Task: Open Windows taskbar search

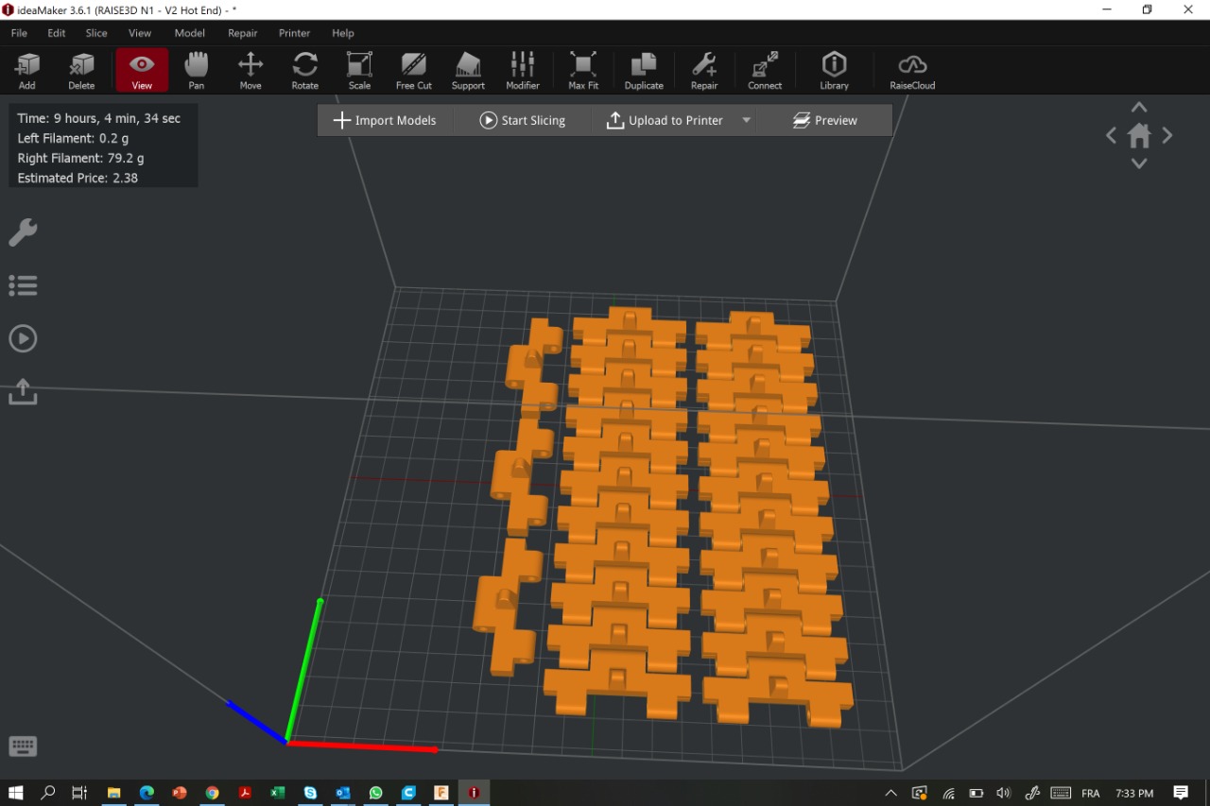Action: pyautogui.click(x=47, y=793)
